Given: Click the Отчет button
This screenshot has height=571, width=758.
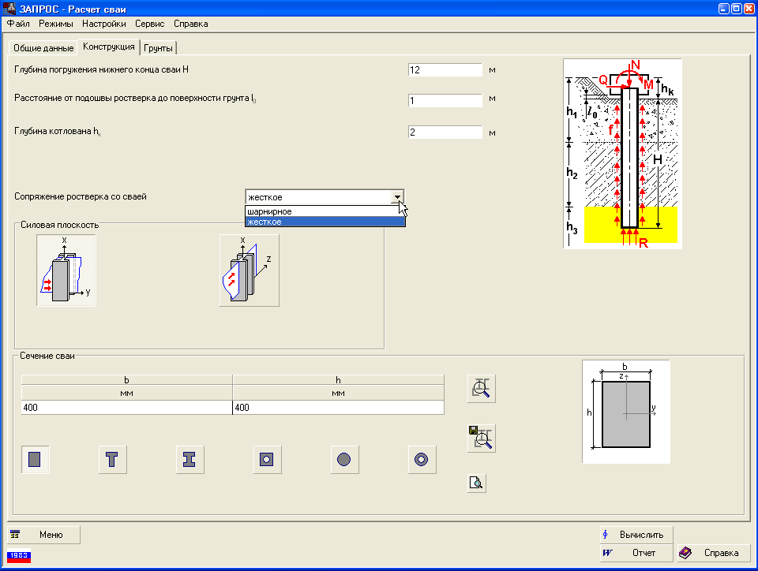Looking at the screenshot, I should point(636,553).
